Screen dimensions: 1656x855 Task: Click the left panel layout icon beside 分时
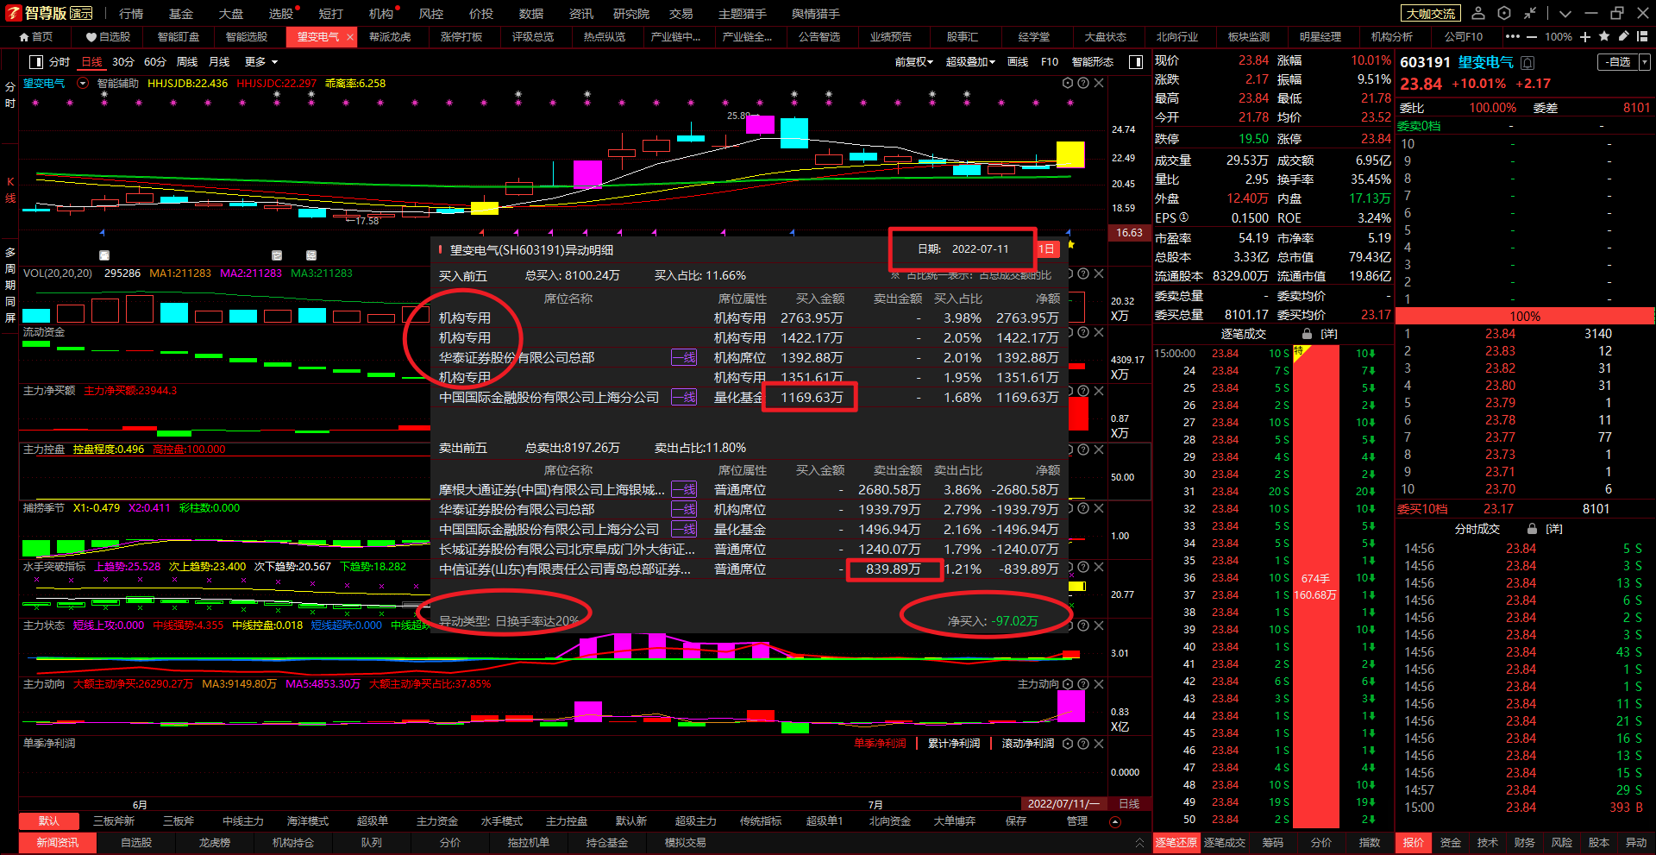tap(36, 62)
